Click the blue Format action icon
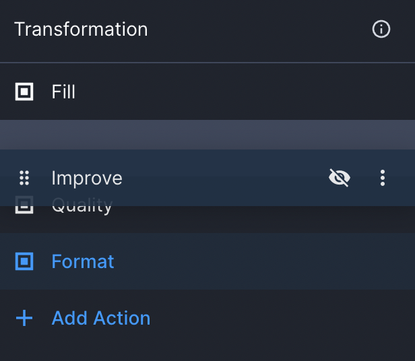 24,261
